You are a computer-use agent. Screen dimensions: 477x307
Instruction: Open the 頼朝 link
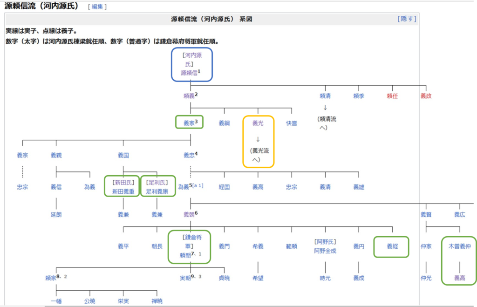185,255
